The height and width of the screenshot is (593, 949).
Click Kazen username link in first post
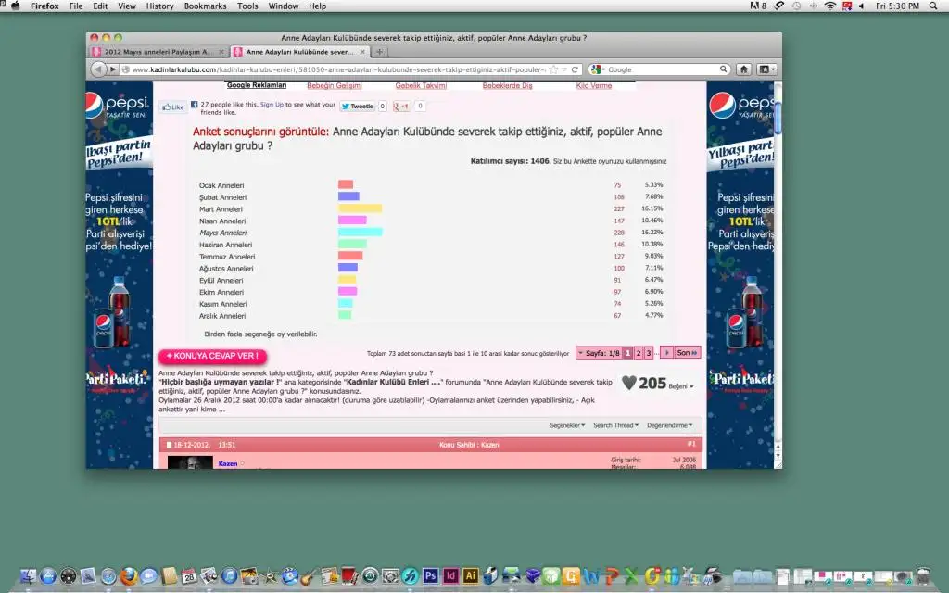(228, 463)
